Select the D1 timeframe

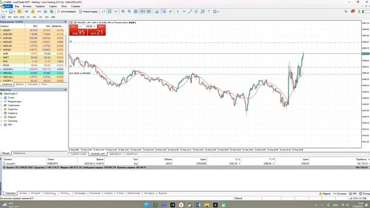[x=40, y=17]
